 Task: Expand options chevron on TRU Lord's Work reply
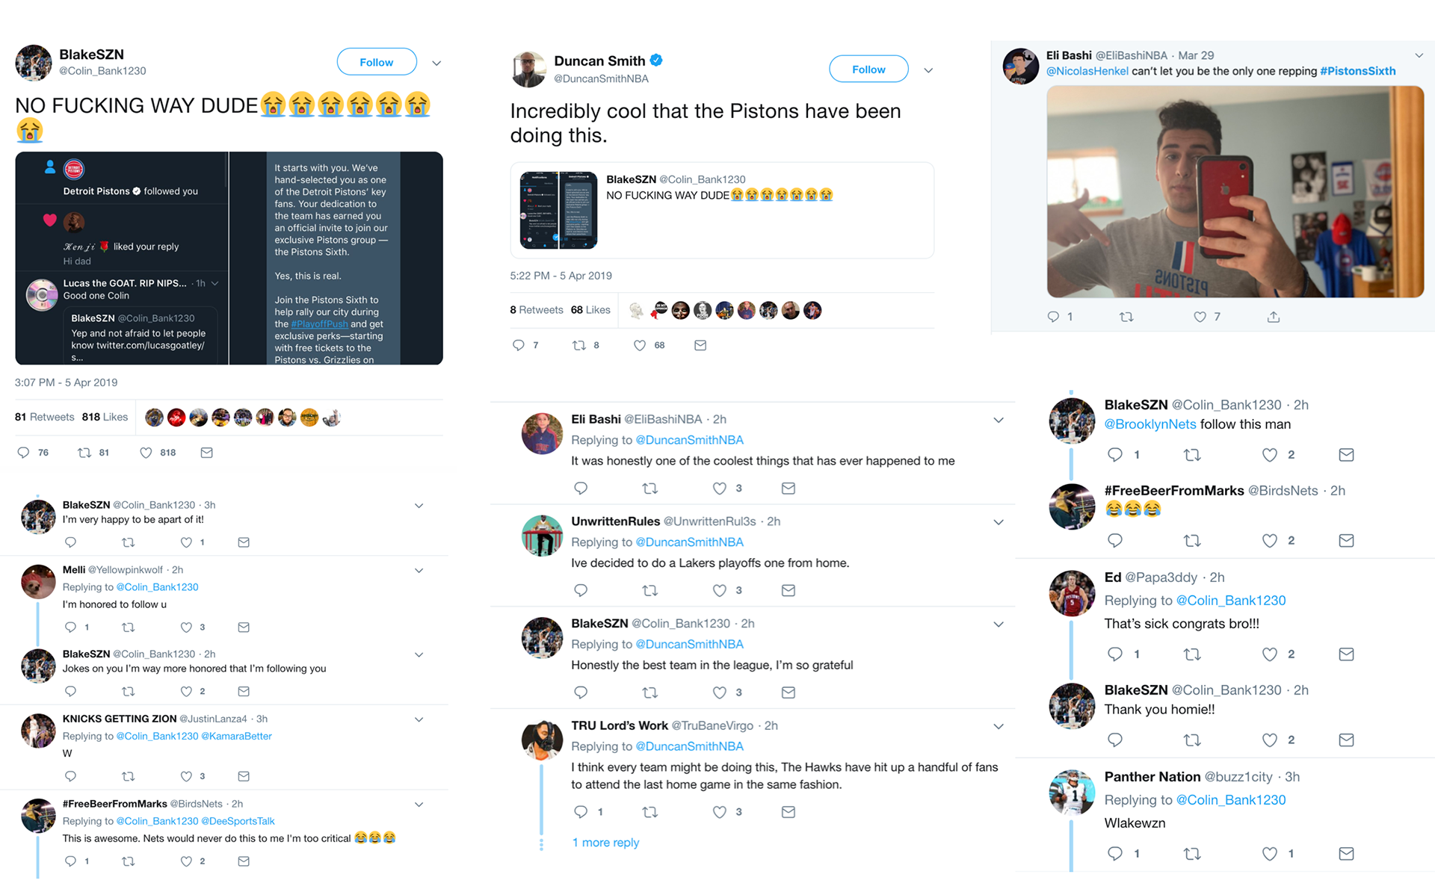click(998, 726)
